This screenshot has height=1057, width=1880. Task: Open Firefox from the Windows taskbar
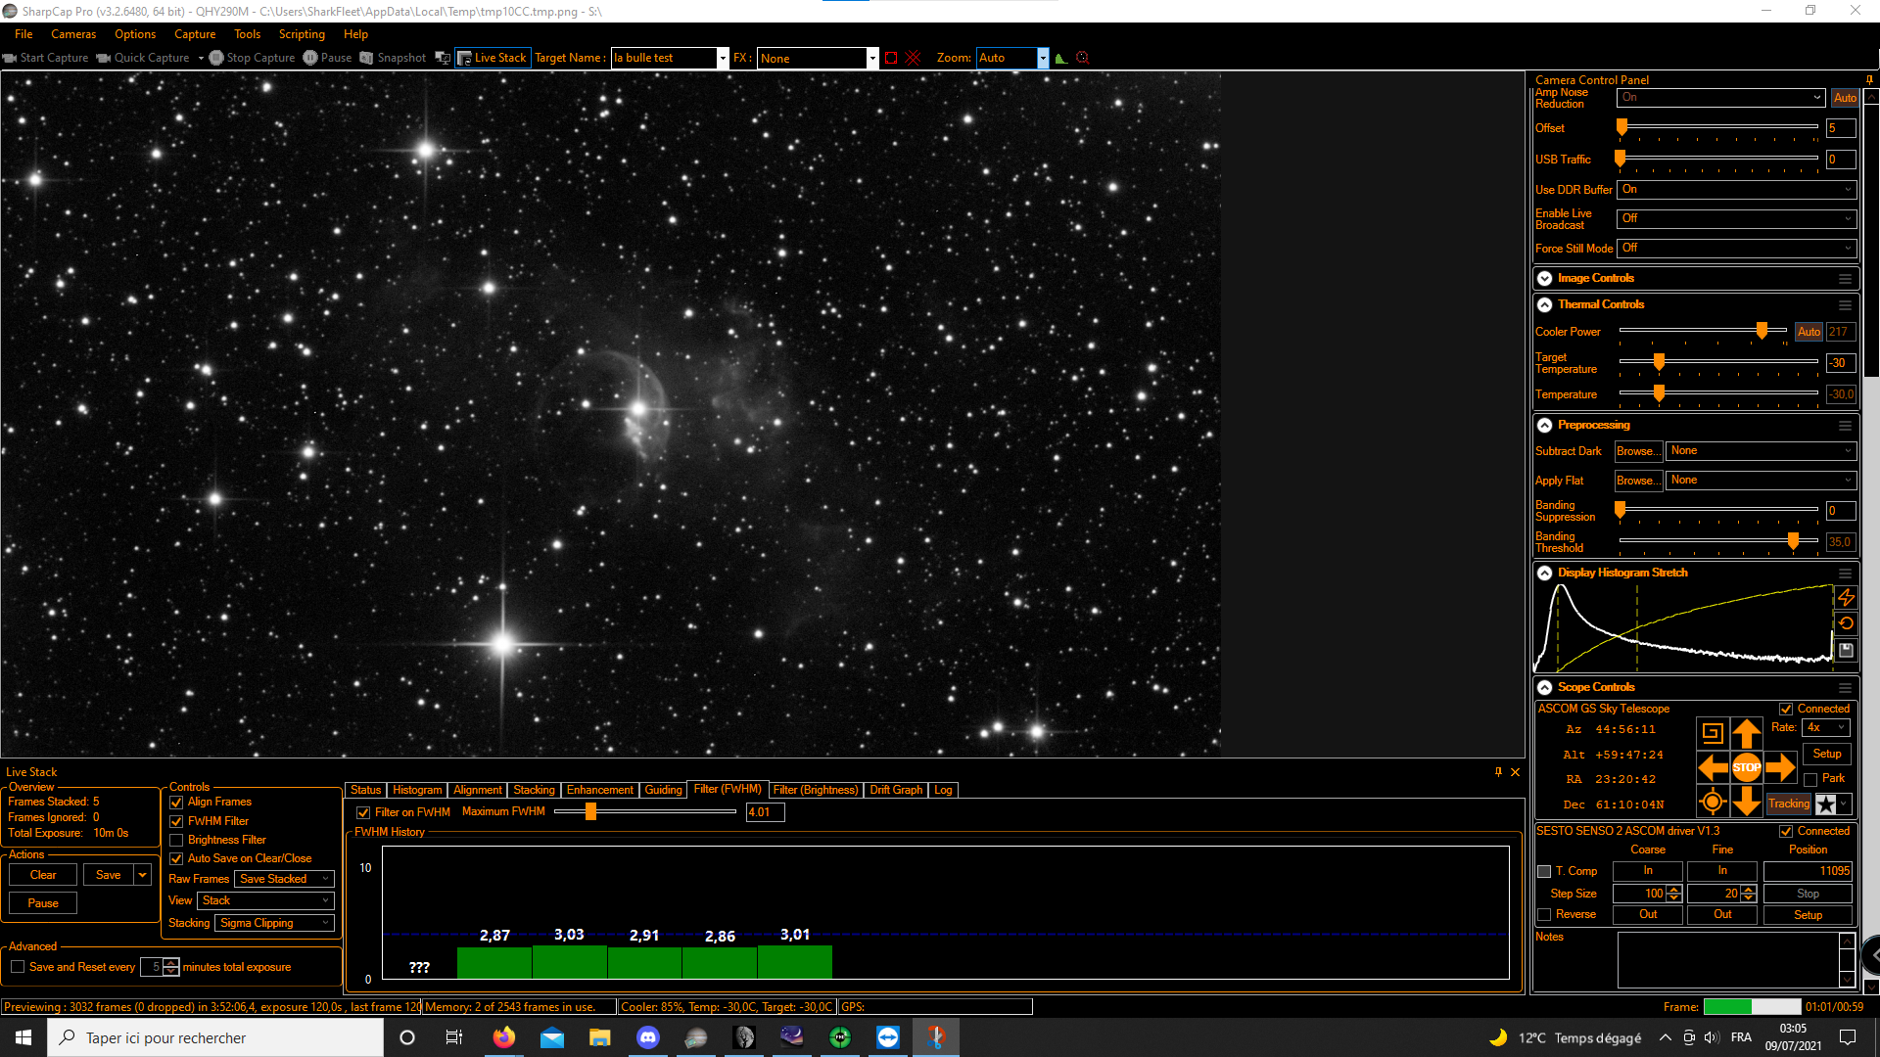(x=504, y=1037)
